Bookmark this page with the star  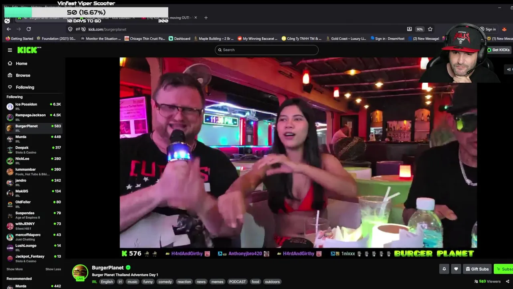point(430,29)
